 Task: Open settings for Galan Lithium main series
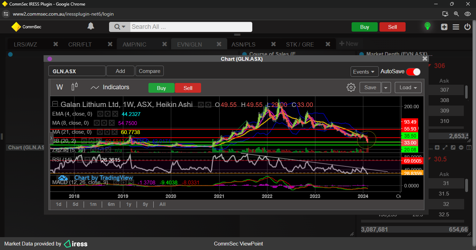coord(208,105)
